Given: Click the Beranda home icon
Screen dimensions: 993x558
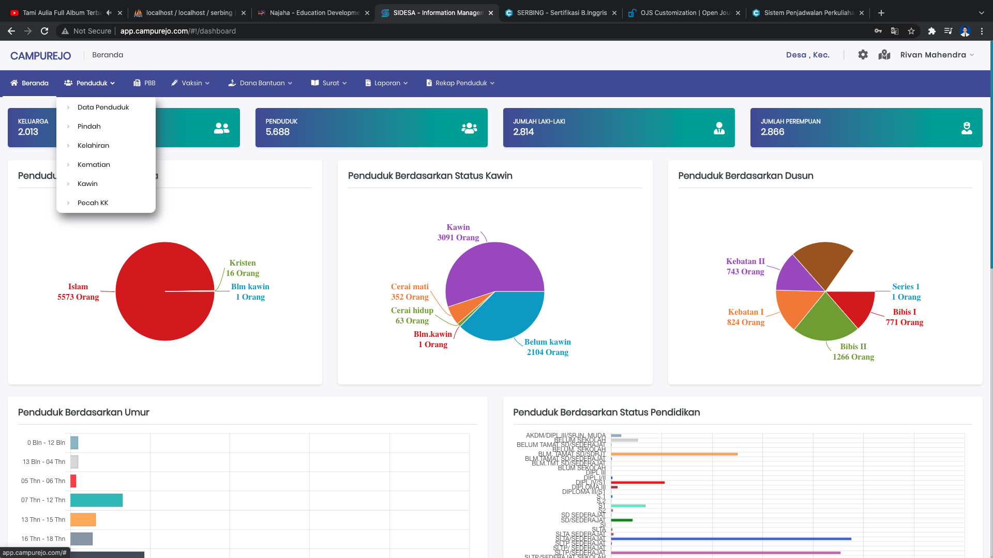Looking at the screenshot, I should (x=14, y=83).
